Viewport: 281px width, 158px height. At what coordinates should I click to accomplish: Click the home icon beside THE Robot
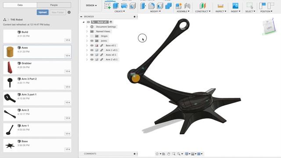point(5,19)
